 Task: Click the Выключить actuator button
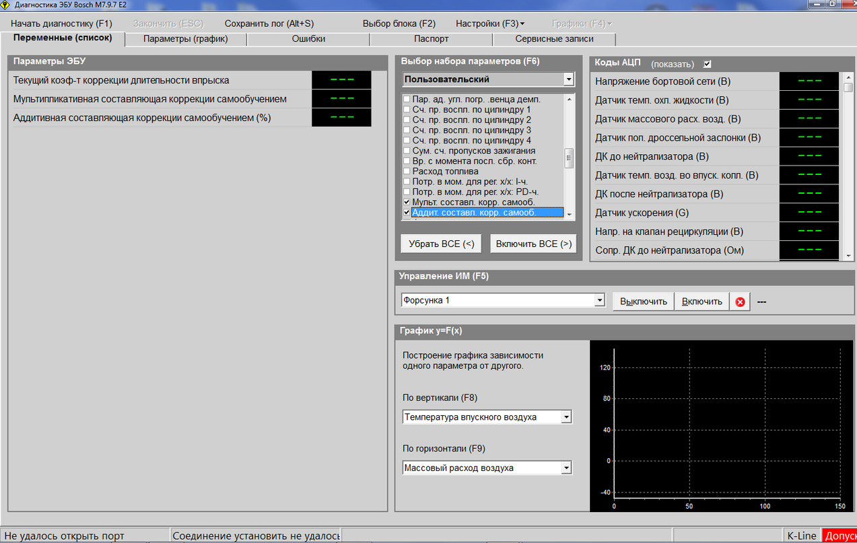(643, 301)
